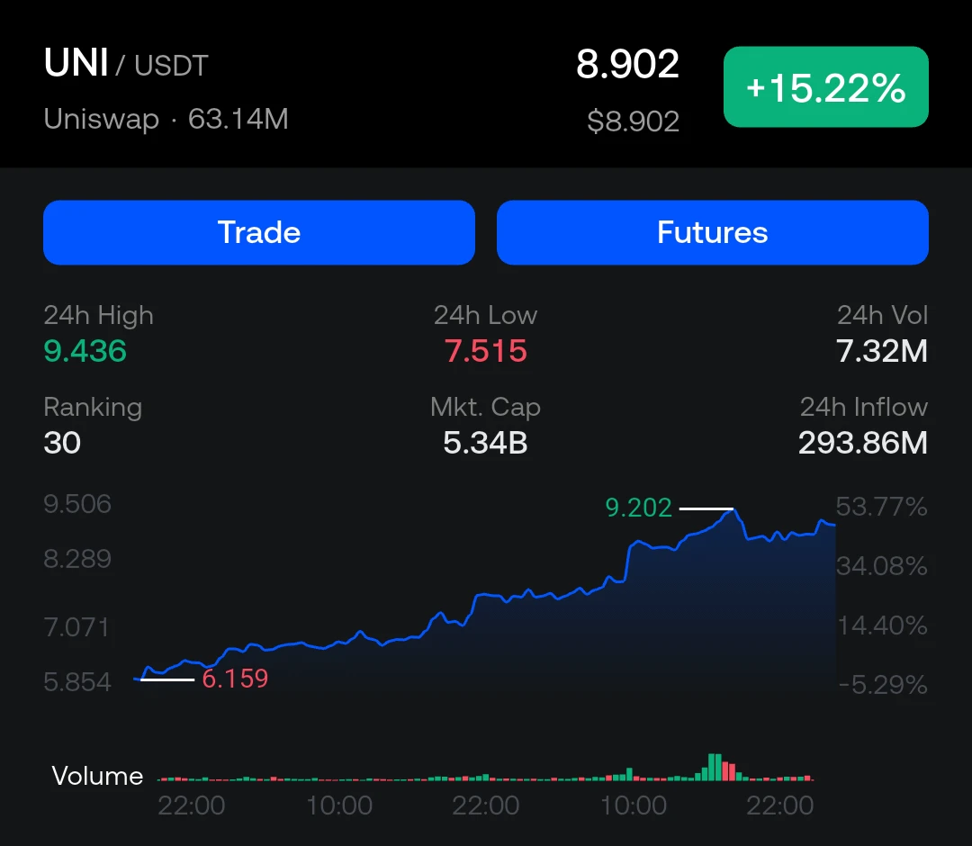Screen dimensions: 972x846
Task: Open the Futures button
Action: (712, 232)
